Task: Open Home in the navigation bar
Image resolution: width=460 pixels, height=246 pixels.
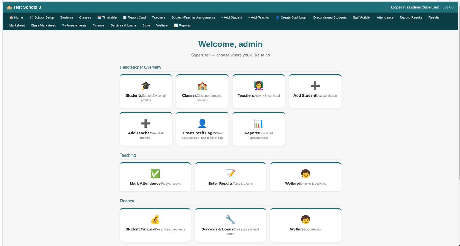Action: point(16,17)
